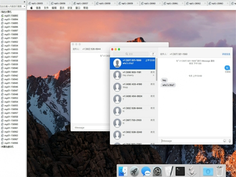Open System Preferences gear in dock
Viewport: 236px width, 177px height.
[x=157, y=171]
